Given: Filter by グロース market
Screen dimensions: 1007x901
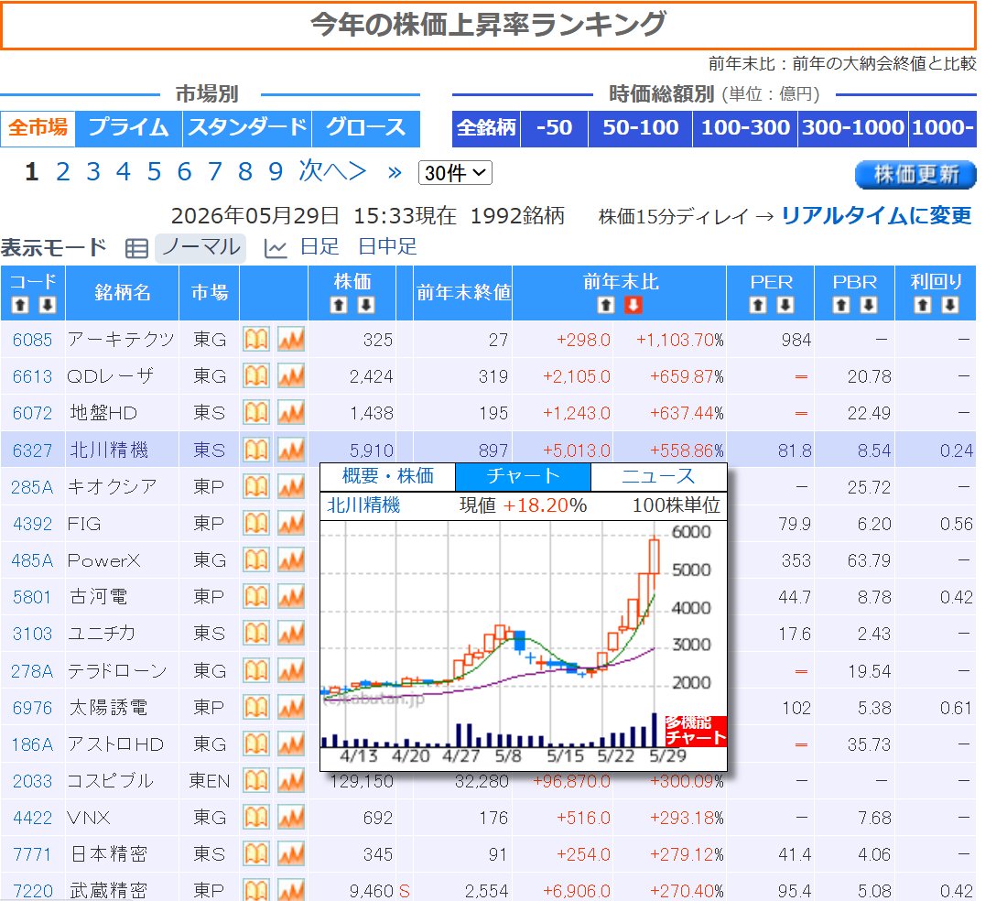Looking at the screenshot, I should tap(366, 128).
